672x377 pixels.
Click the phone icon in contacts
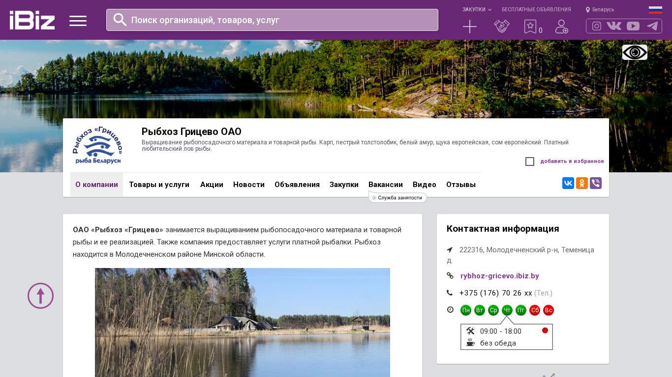450,293
